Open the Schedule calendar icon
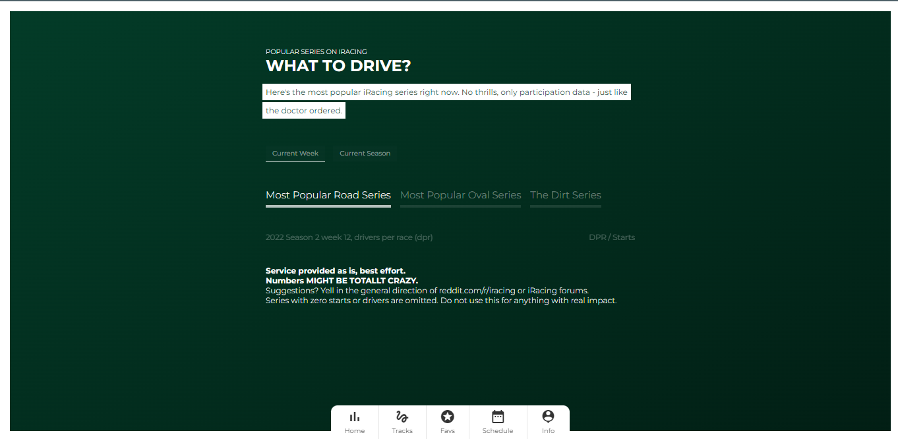This screenshot has width=898, height=439. click(498, 417)
